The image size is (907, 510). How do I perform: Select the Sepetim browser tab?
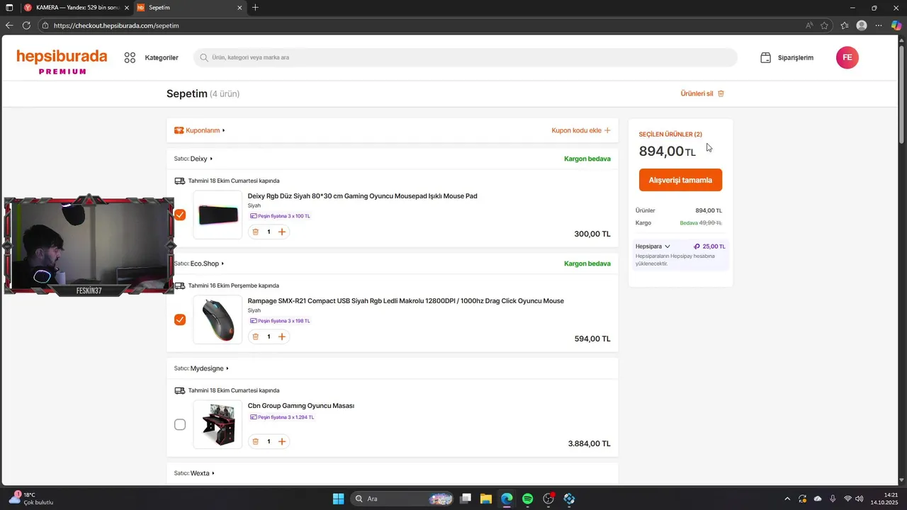coord(189,8)
